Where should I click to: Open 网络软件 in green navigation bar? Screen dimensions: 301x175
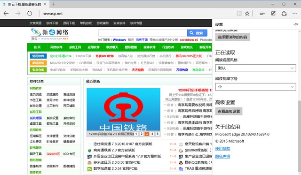coord(56,47)
